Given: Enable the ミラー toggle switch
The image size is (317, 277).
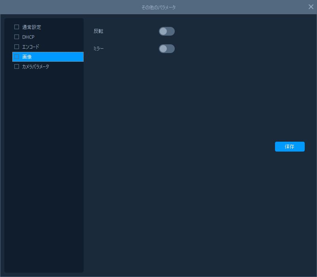Looking at the screenshot, I should pos(166,49).
